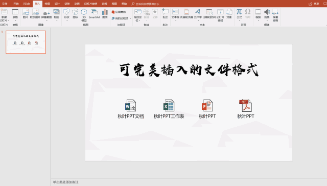
Task: Open the WordArt (艺术字) tool
Action: coord(198,14)
